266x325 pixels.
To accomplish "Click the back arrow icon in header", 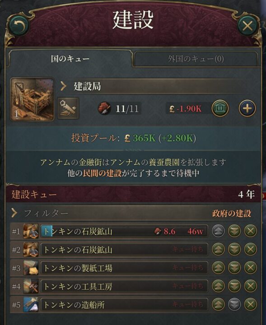I will pos(19,26).
